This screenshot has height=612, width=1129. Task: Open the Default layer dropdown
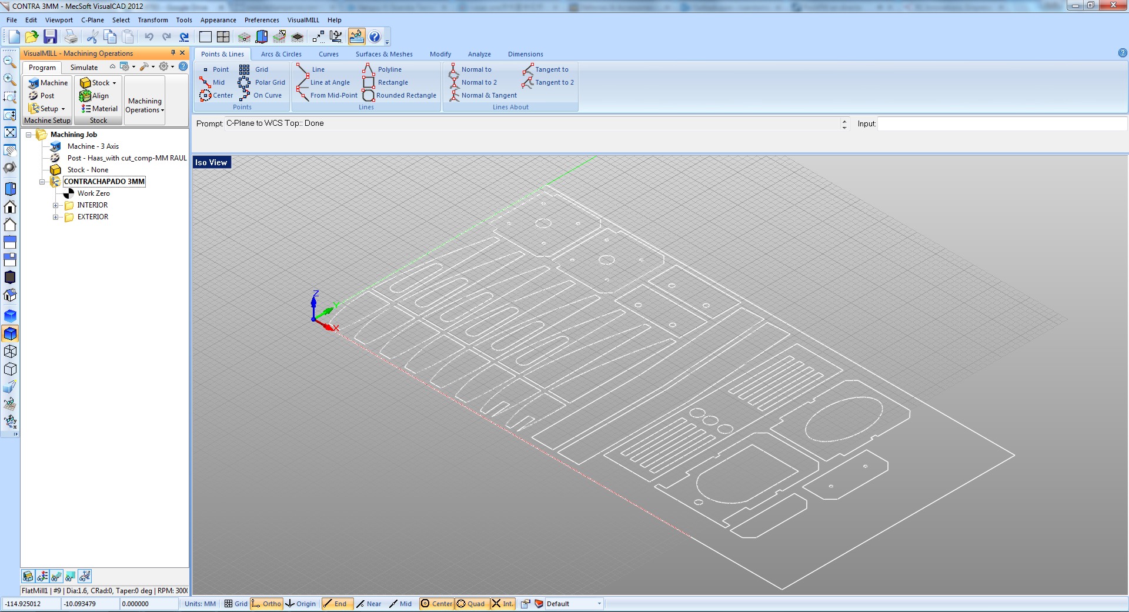[599, 604]
